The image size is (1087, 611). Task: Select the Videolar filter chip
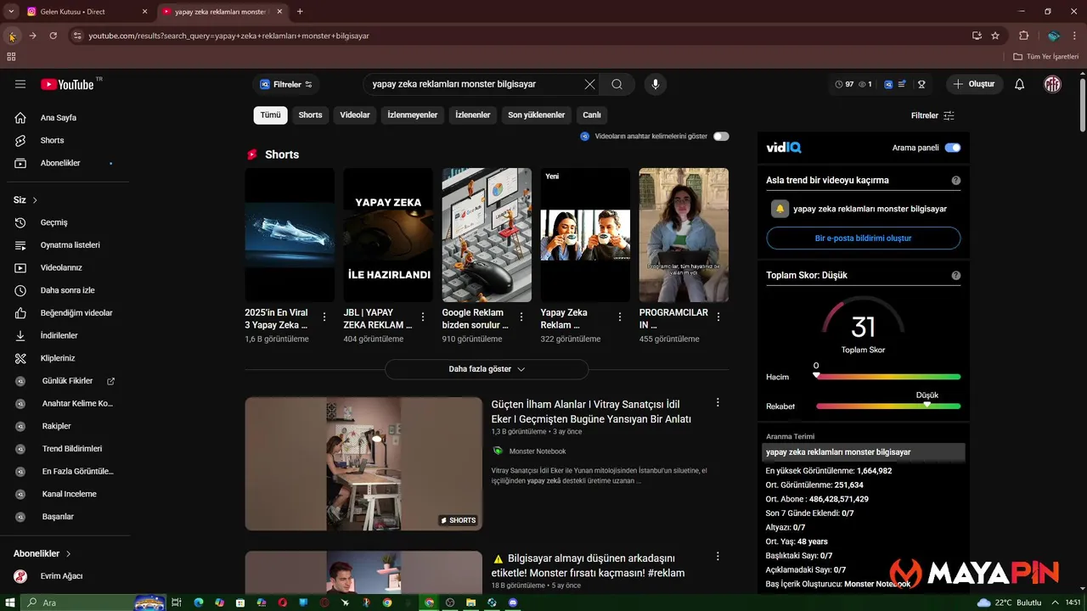pyautogui.click(x=355, y=115)
